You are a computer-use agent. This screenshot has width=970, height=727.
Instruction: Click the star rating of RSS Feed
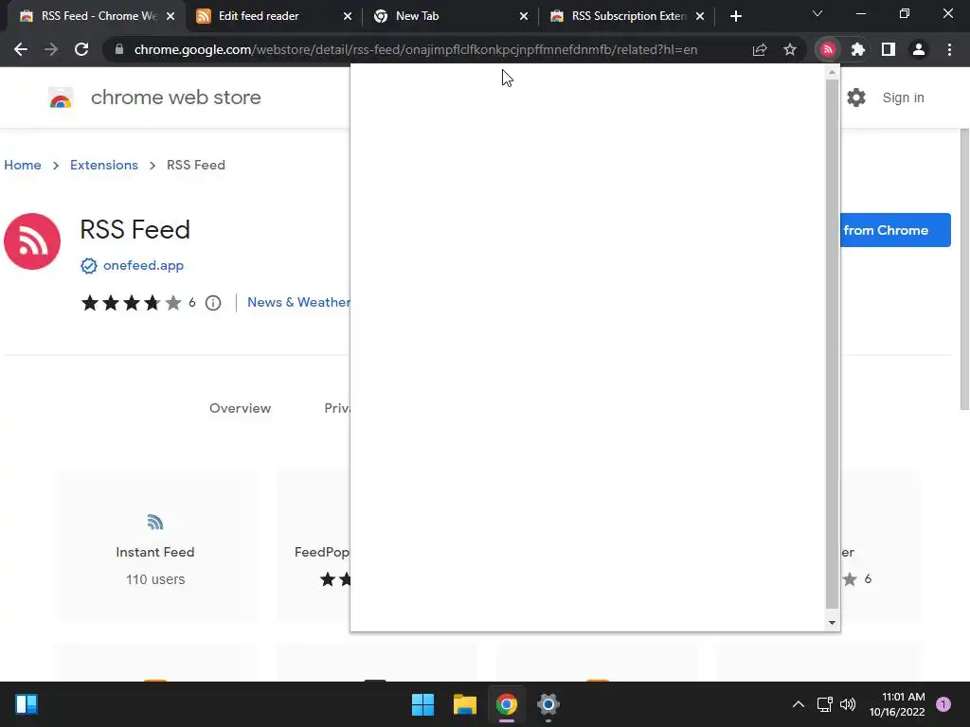131,303
